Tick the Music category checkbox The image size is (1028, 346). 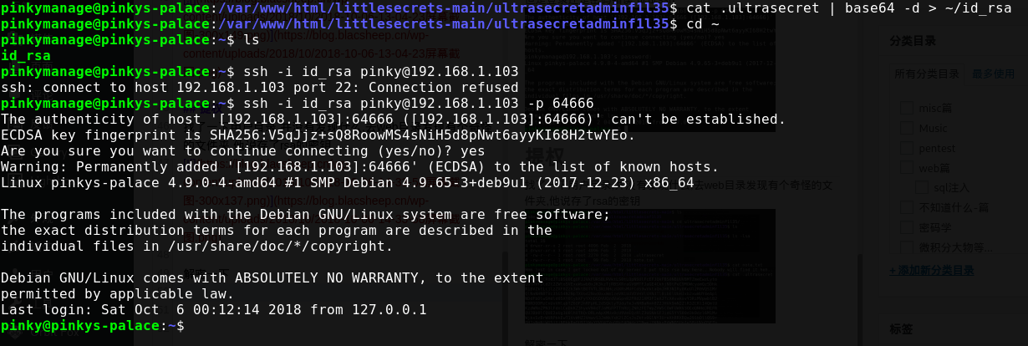click(x=907, y=129)
